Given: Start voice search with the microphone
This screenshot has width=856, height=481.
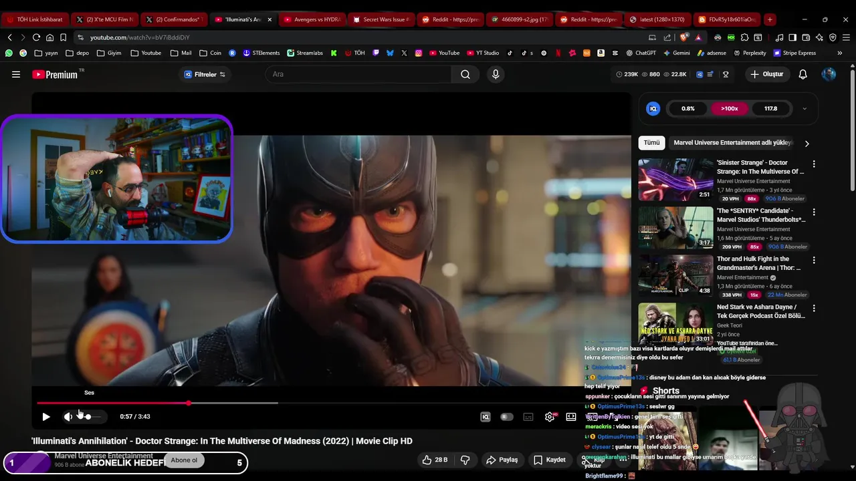Looking at the screenshot, I should tap(496, 75).
